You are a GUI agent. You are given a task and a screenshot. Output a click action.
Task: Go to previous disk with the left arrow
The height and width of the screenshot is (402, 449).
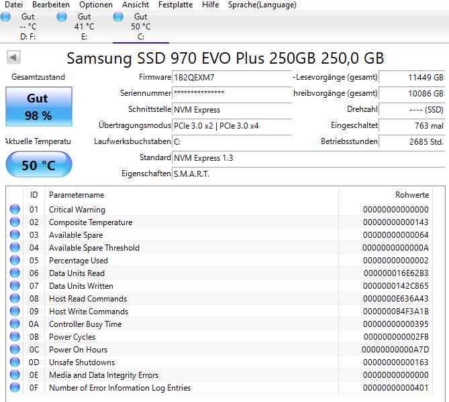13,58
